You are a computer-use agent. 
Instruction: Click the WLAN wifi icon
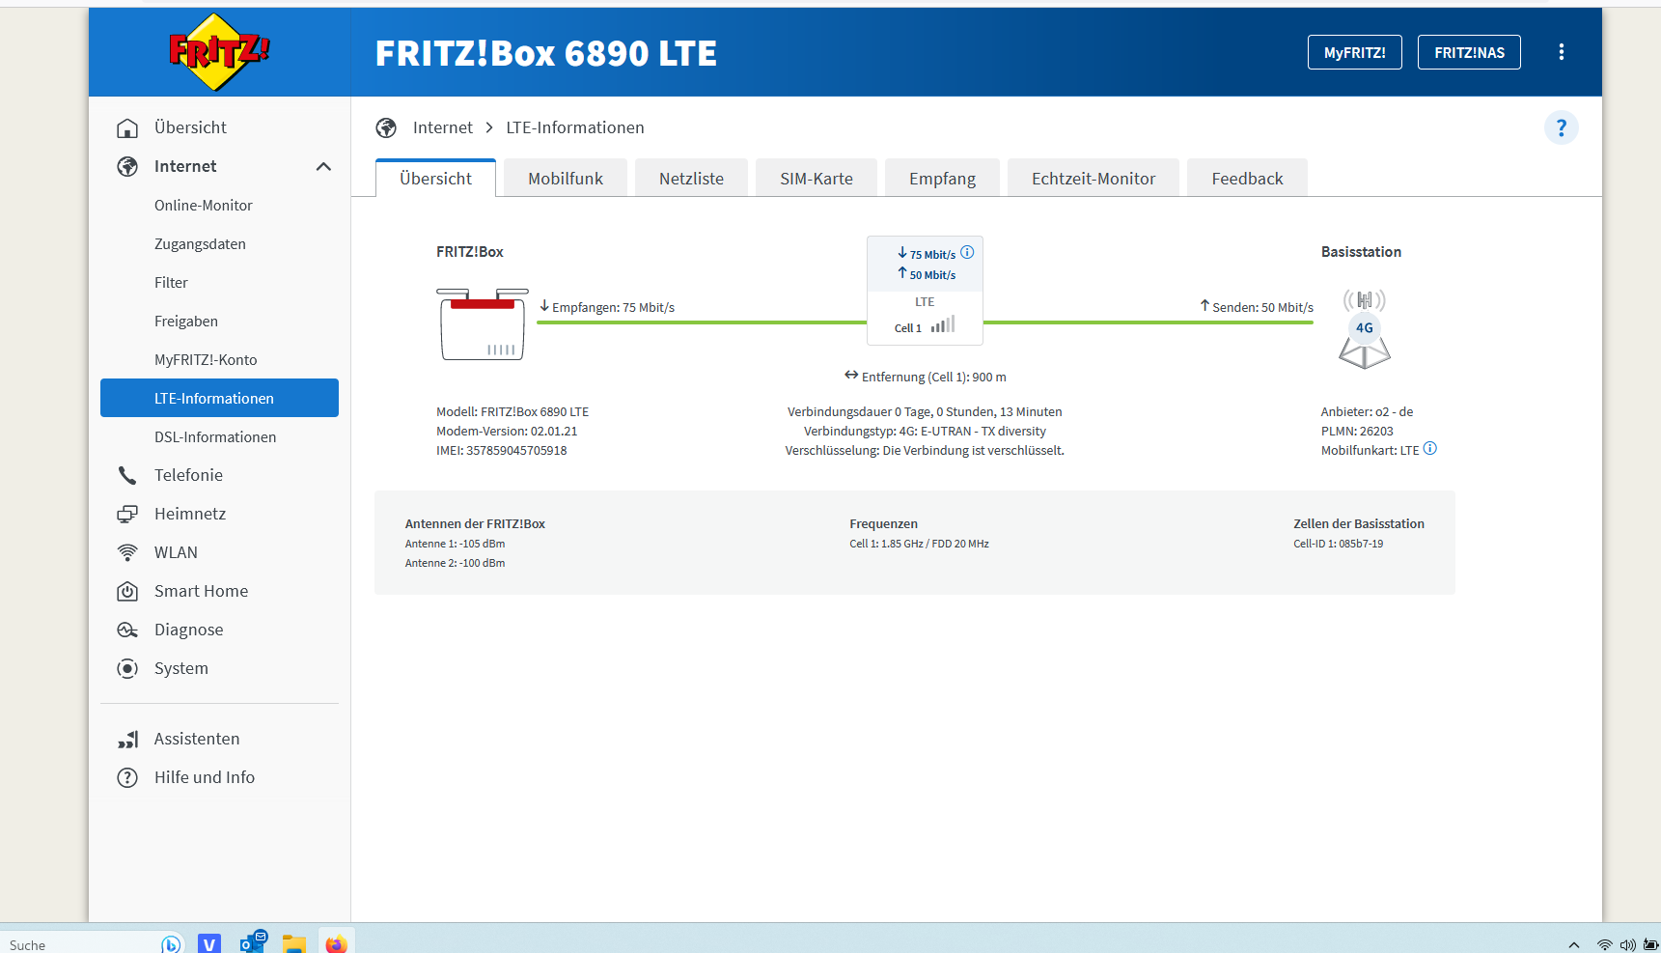click(127, 552)
